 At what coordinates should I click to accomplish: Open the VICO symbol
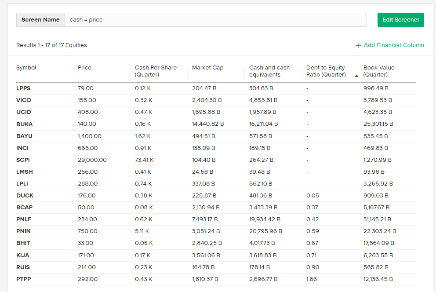24,100
